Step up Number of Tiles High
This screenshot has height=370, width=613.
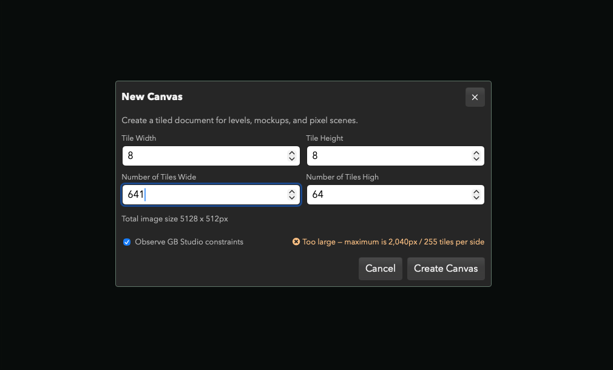476,192
